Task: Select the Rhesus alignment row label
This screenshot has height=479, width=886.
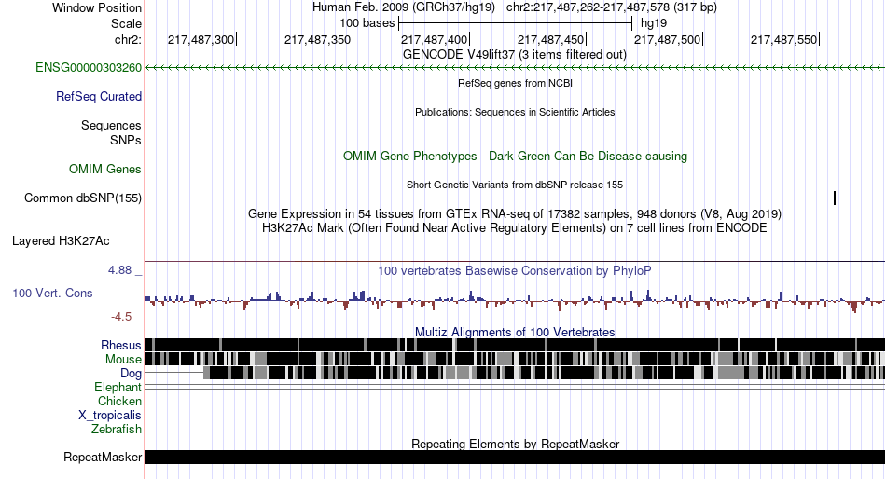Action: click(121, 345)
